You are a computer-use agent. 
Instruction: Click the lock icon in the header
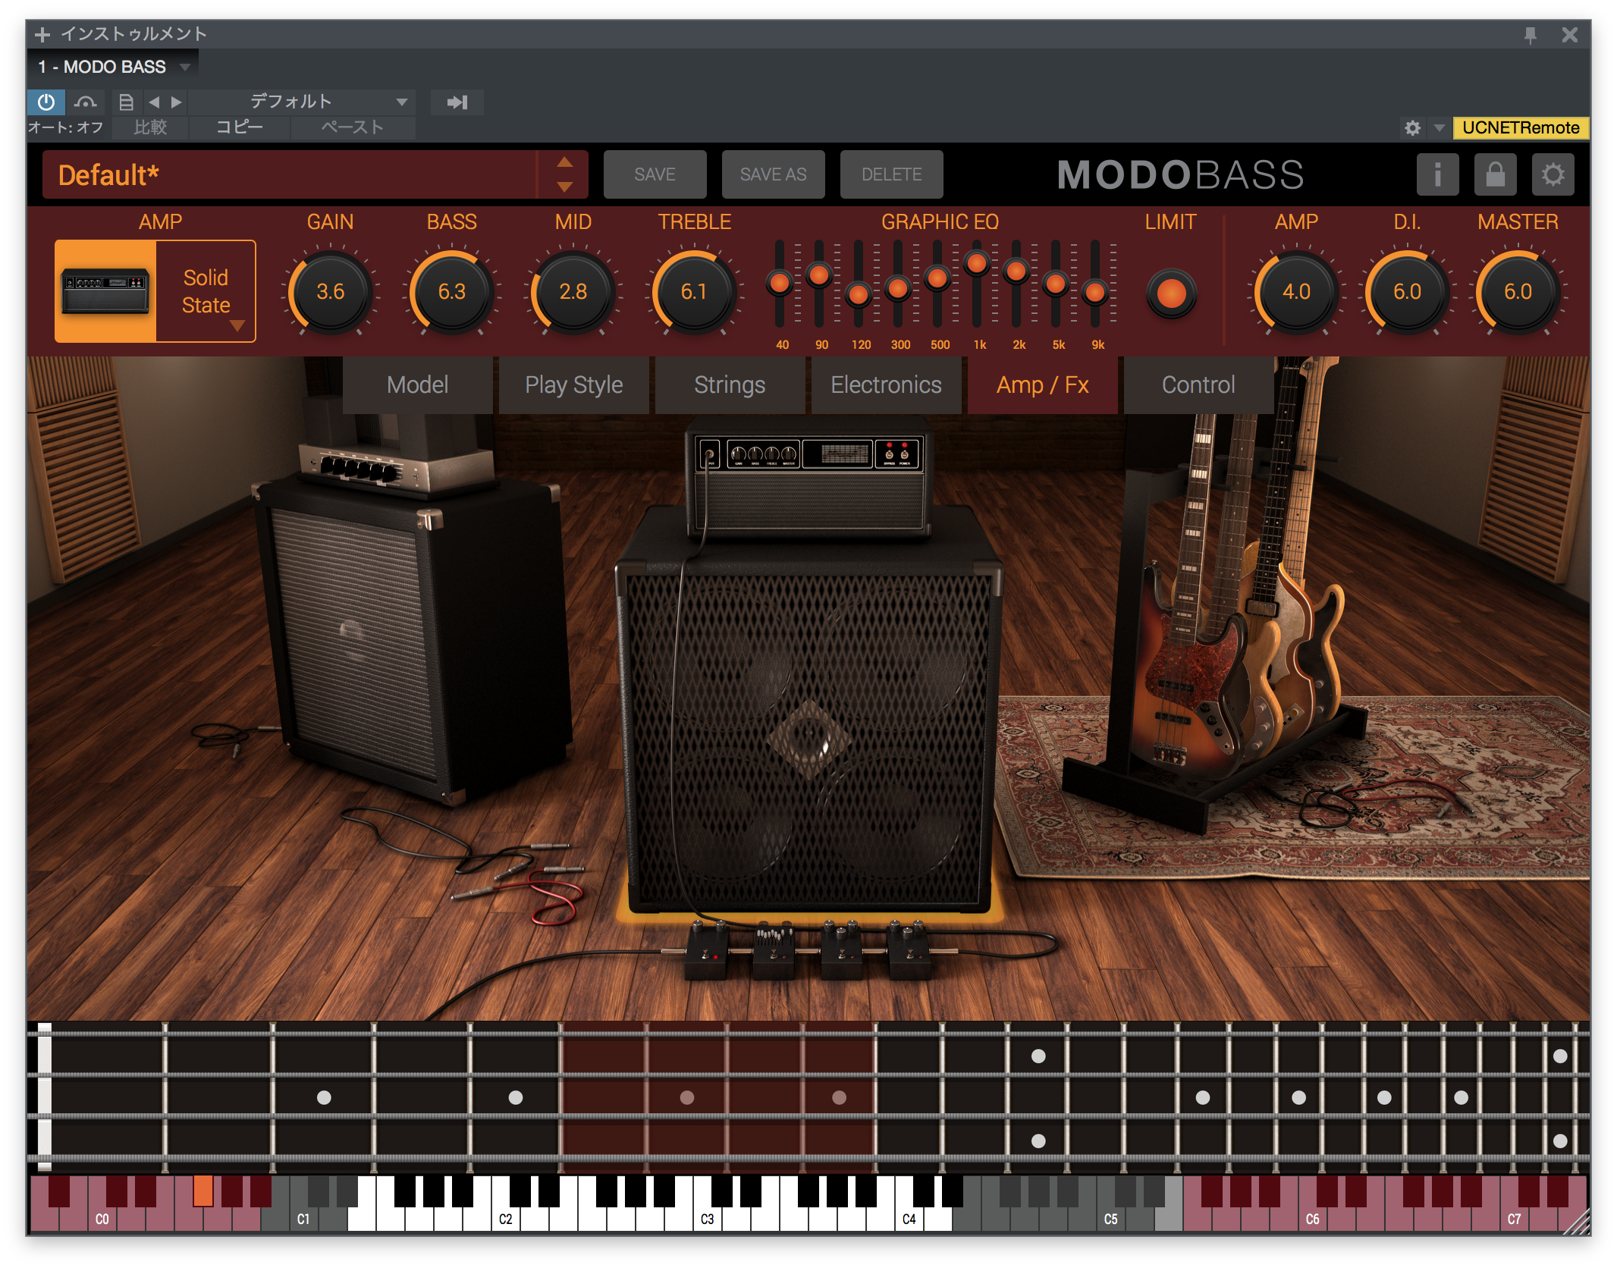point(1495,174)
